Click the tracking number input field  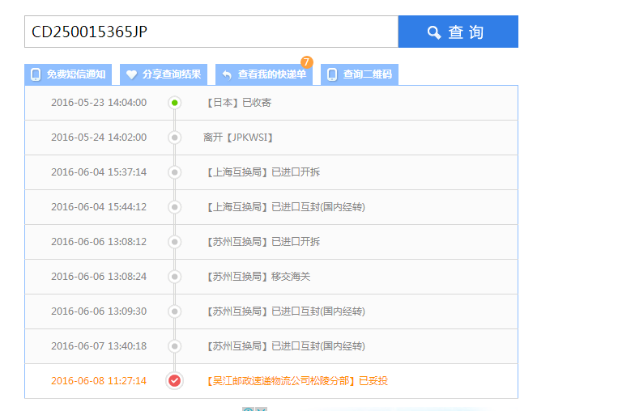pyautogui.click(x=211, y=32)
